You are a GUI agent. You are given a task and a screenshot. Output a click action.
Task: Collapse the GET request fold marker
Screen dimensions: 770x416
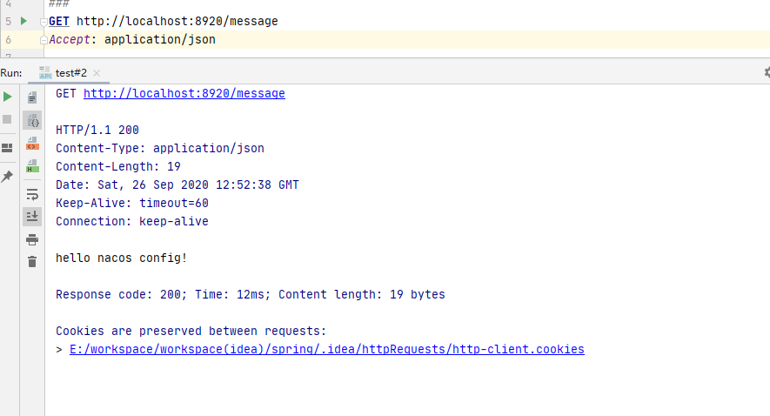pos(44,21)
